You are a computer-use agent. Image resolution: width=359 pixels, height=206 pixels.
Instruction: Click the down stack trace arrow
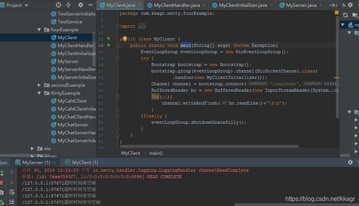pos(12,183)
